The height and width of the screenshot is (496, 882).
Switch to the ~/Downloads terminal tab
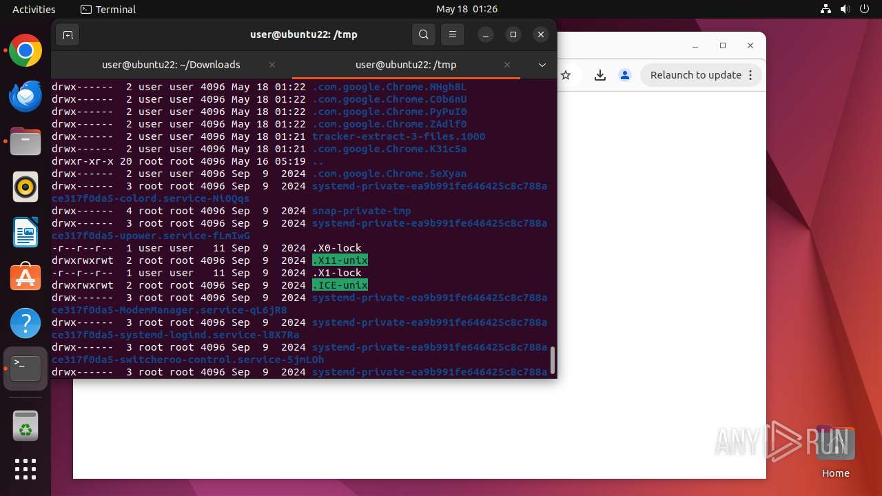(171, 65)
